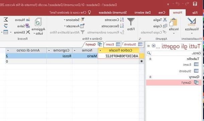Open the Strumenti database ribbon tab

113,13
